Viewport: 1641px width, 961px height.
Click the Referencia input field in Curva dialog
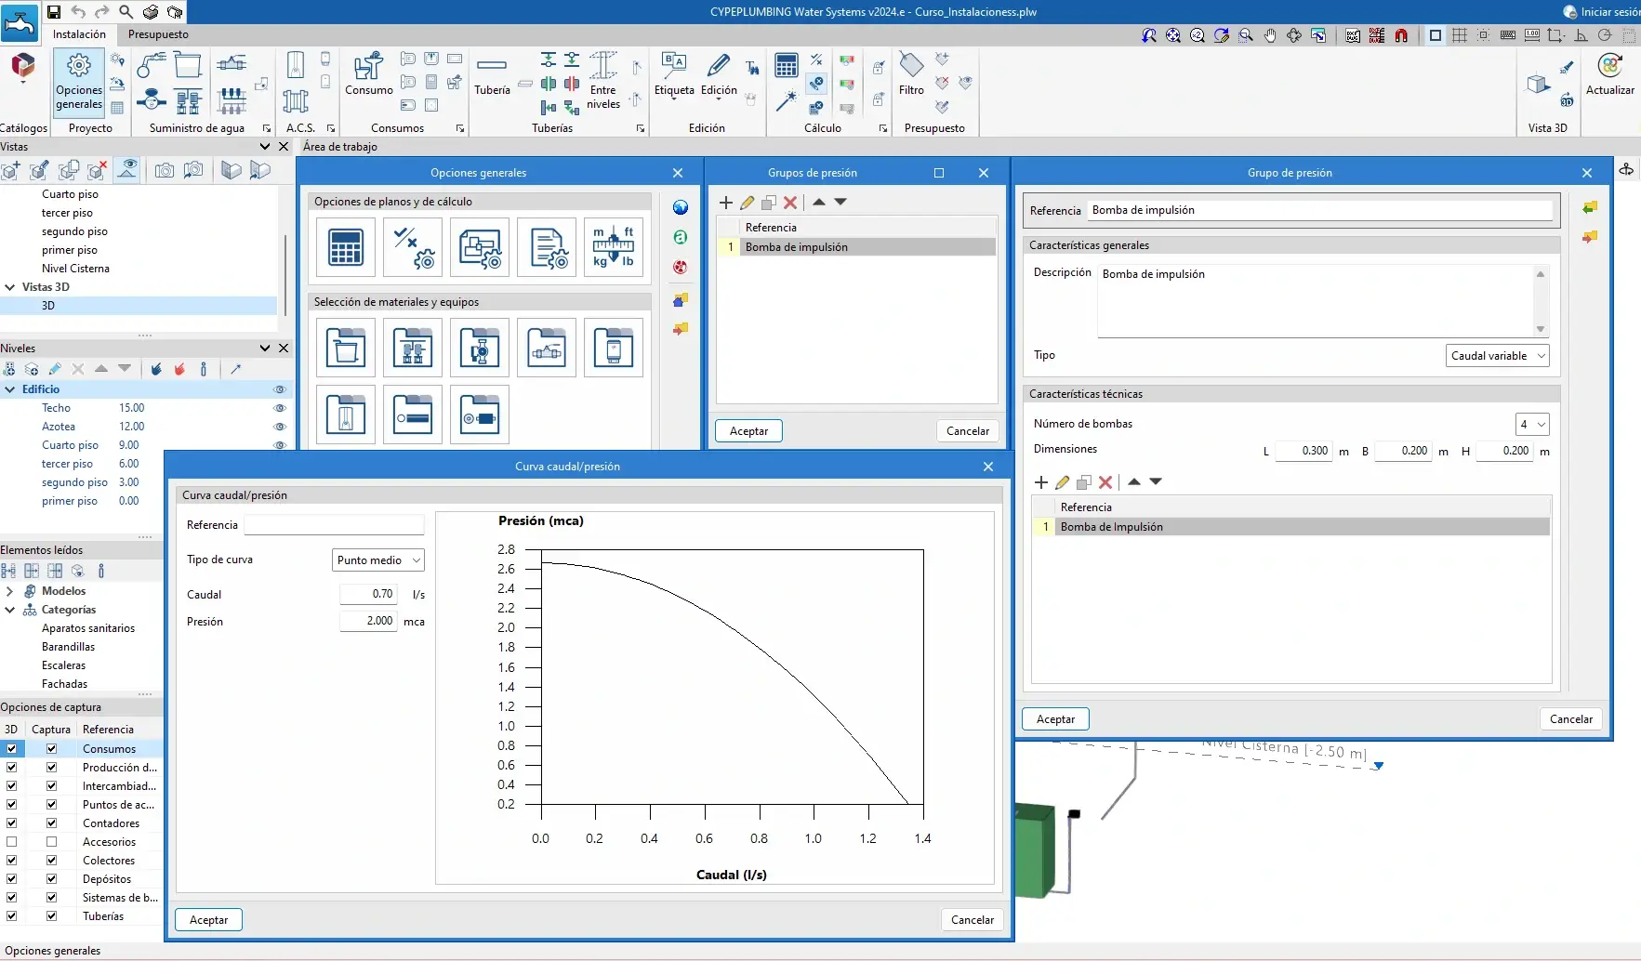[333, 525]
